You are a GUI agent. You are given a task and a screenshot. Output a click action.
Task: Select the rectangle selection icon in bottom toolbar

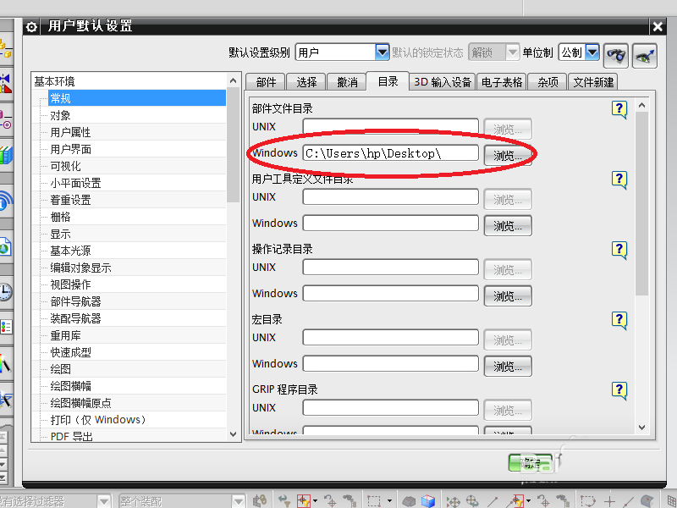[372, 500]
